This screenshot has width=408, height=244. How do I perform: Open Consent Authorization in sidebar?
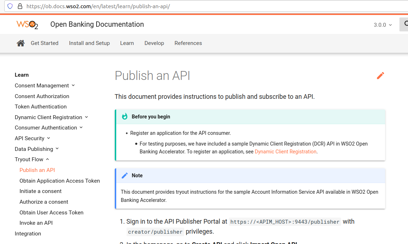click(42, 96)
